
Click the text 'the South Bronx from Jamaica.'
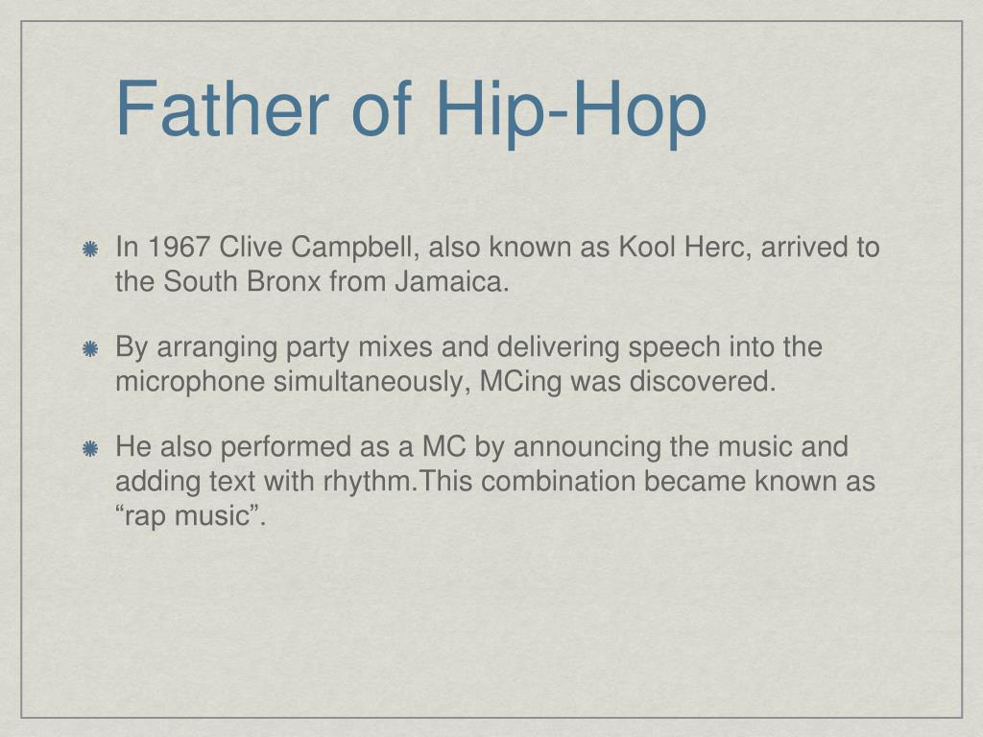pos(312,281)
